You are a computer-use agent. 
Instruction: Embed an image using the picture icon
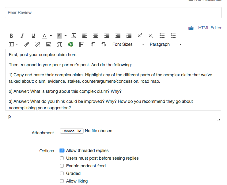pyautogui.click(x=48, y=44)
